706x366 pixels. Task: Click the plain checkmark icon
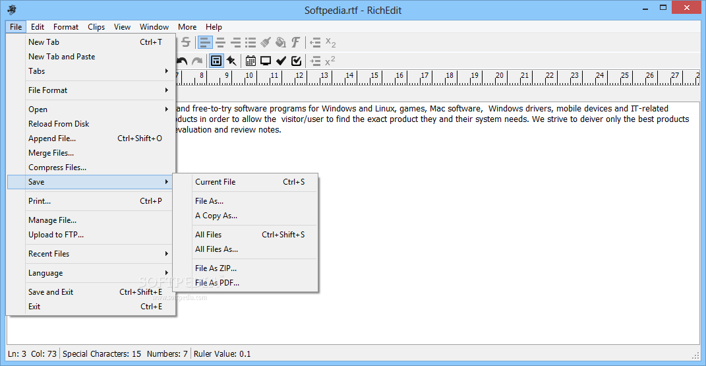281,61
